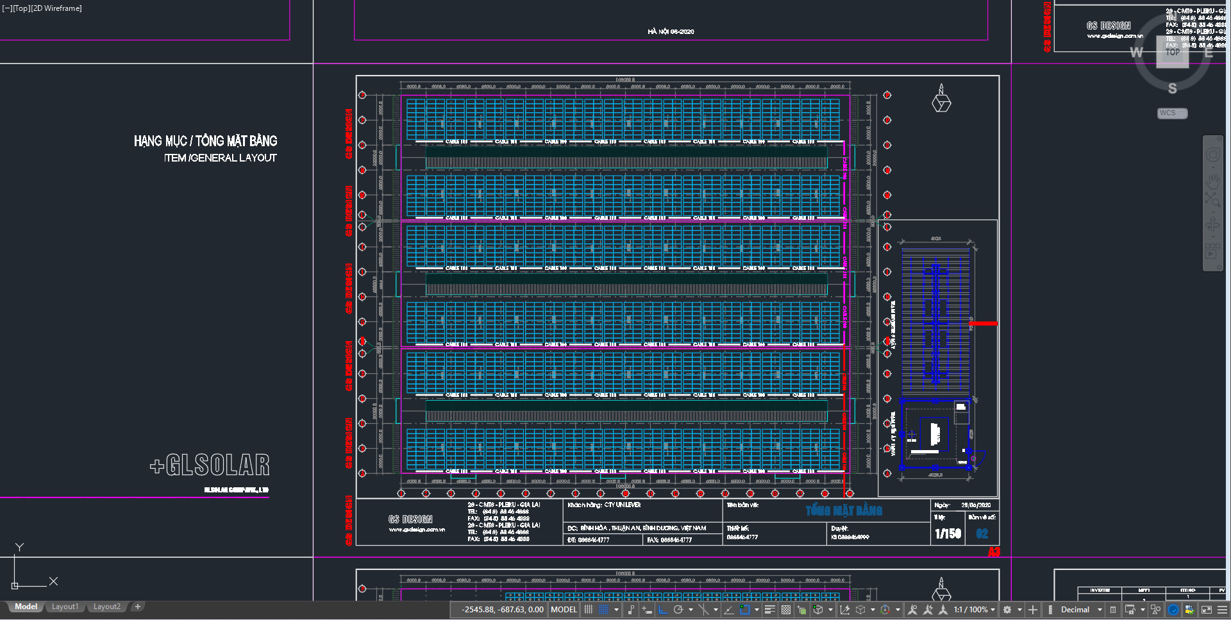Toggle Ortho mode restriction
This screenshot has width=1231, height=620.
pos(663,610)
